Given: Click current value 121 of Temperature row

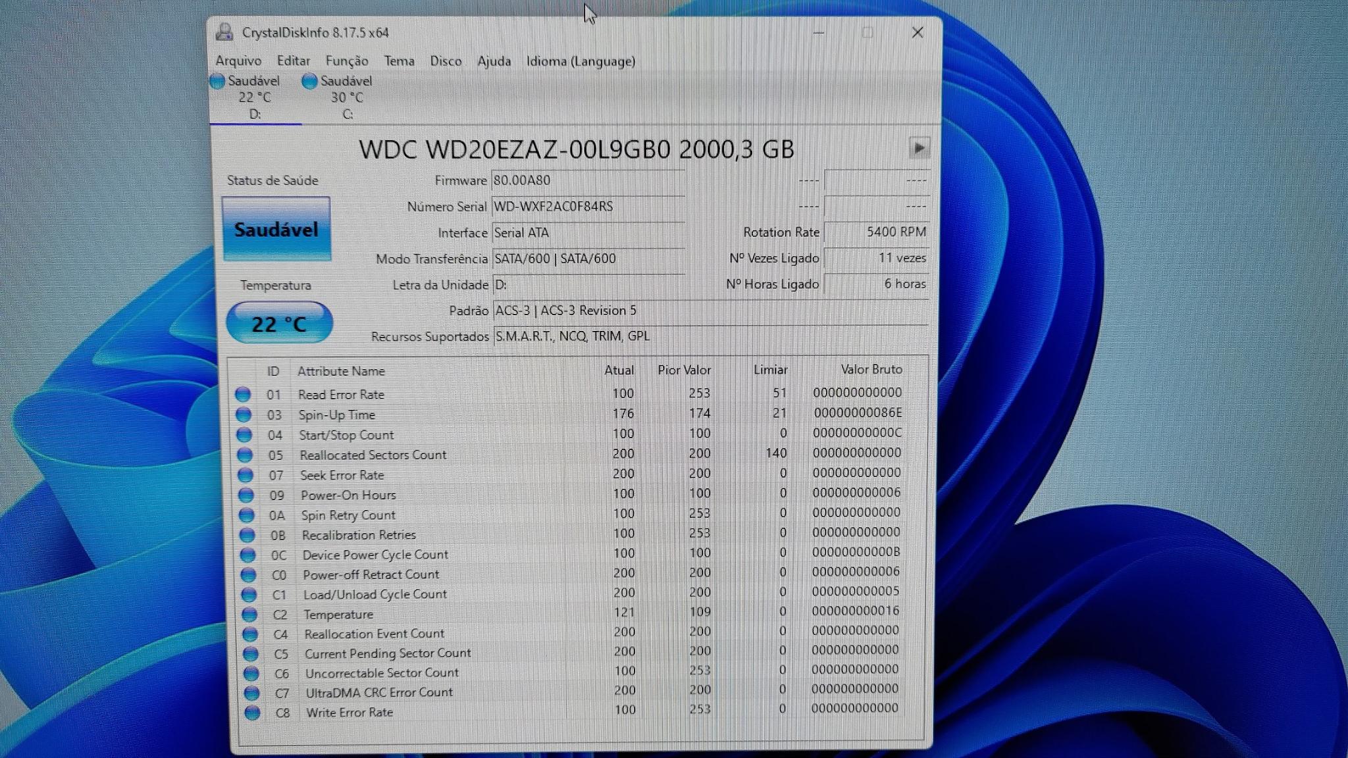Looking at the screenshot, I should [624, 612].
